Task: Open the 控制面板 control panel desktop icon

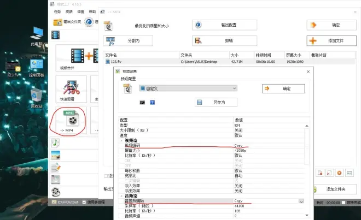Action: (x=37, y=68)
